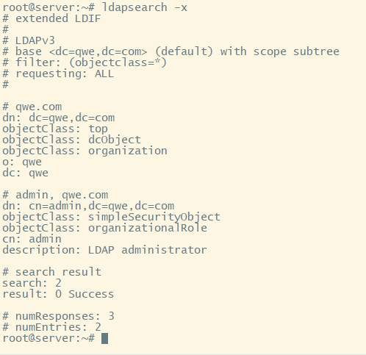
Task: Click the organizationalRole objectClass line
Action: coord(105,228)
